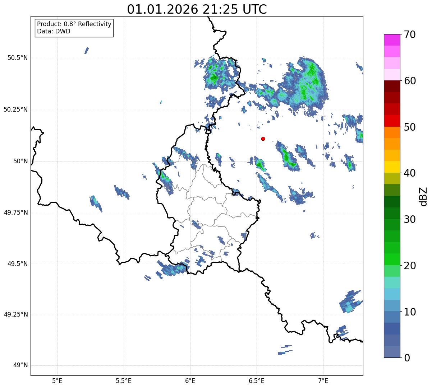432x388 pixels.
Task: Click the "Data: DWD" label
Action: (54, 31)
